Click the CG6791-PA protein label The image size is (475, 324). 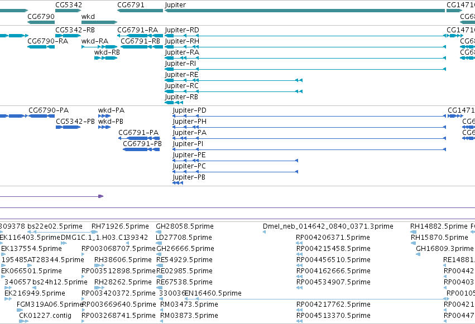click(x=138, y=133)
